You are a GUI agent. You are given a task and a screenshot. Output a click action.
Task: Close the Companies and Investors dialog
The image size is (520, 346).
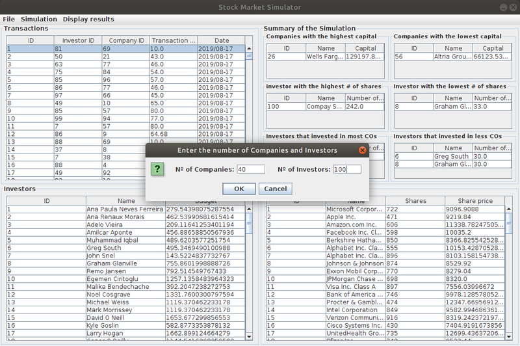pyautogui.click(x=363, y=150)
